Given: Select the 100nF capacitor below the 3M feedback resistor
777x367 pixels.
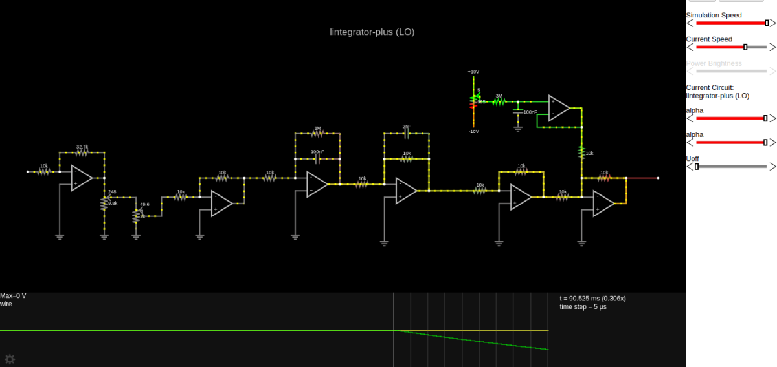Looking at the screenshot, I should (317, 158).
